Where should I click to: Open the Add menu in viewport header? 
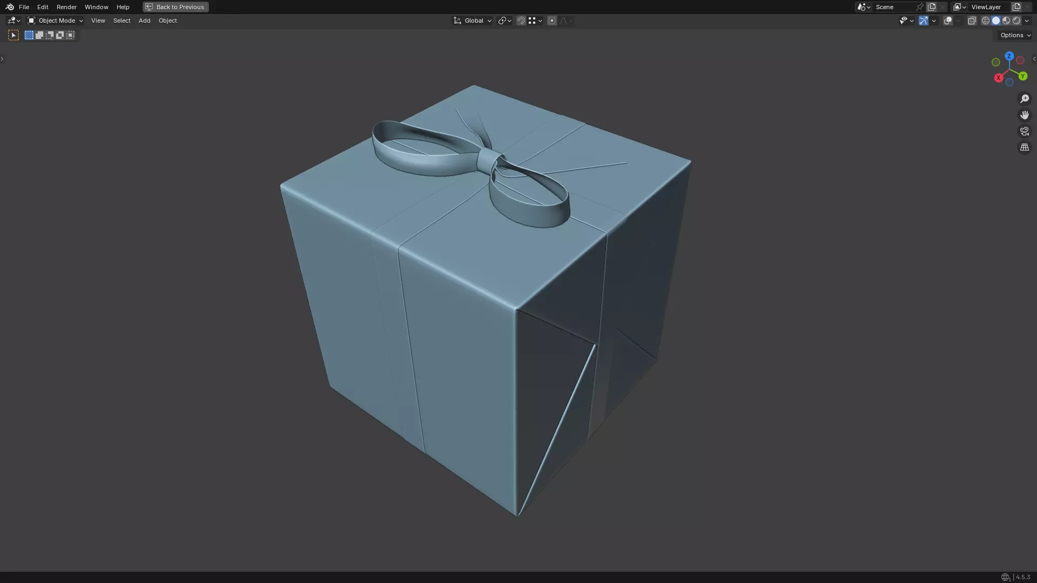tap(144, 21)
